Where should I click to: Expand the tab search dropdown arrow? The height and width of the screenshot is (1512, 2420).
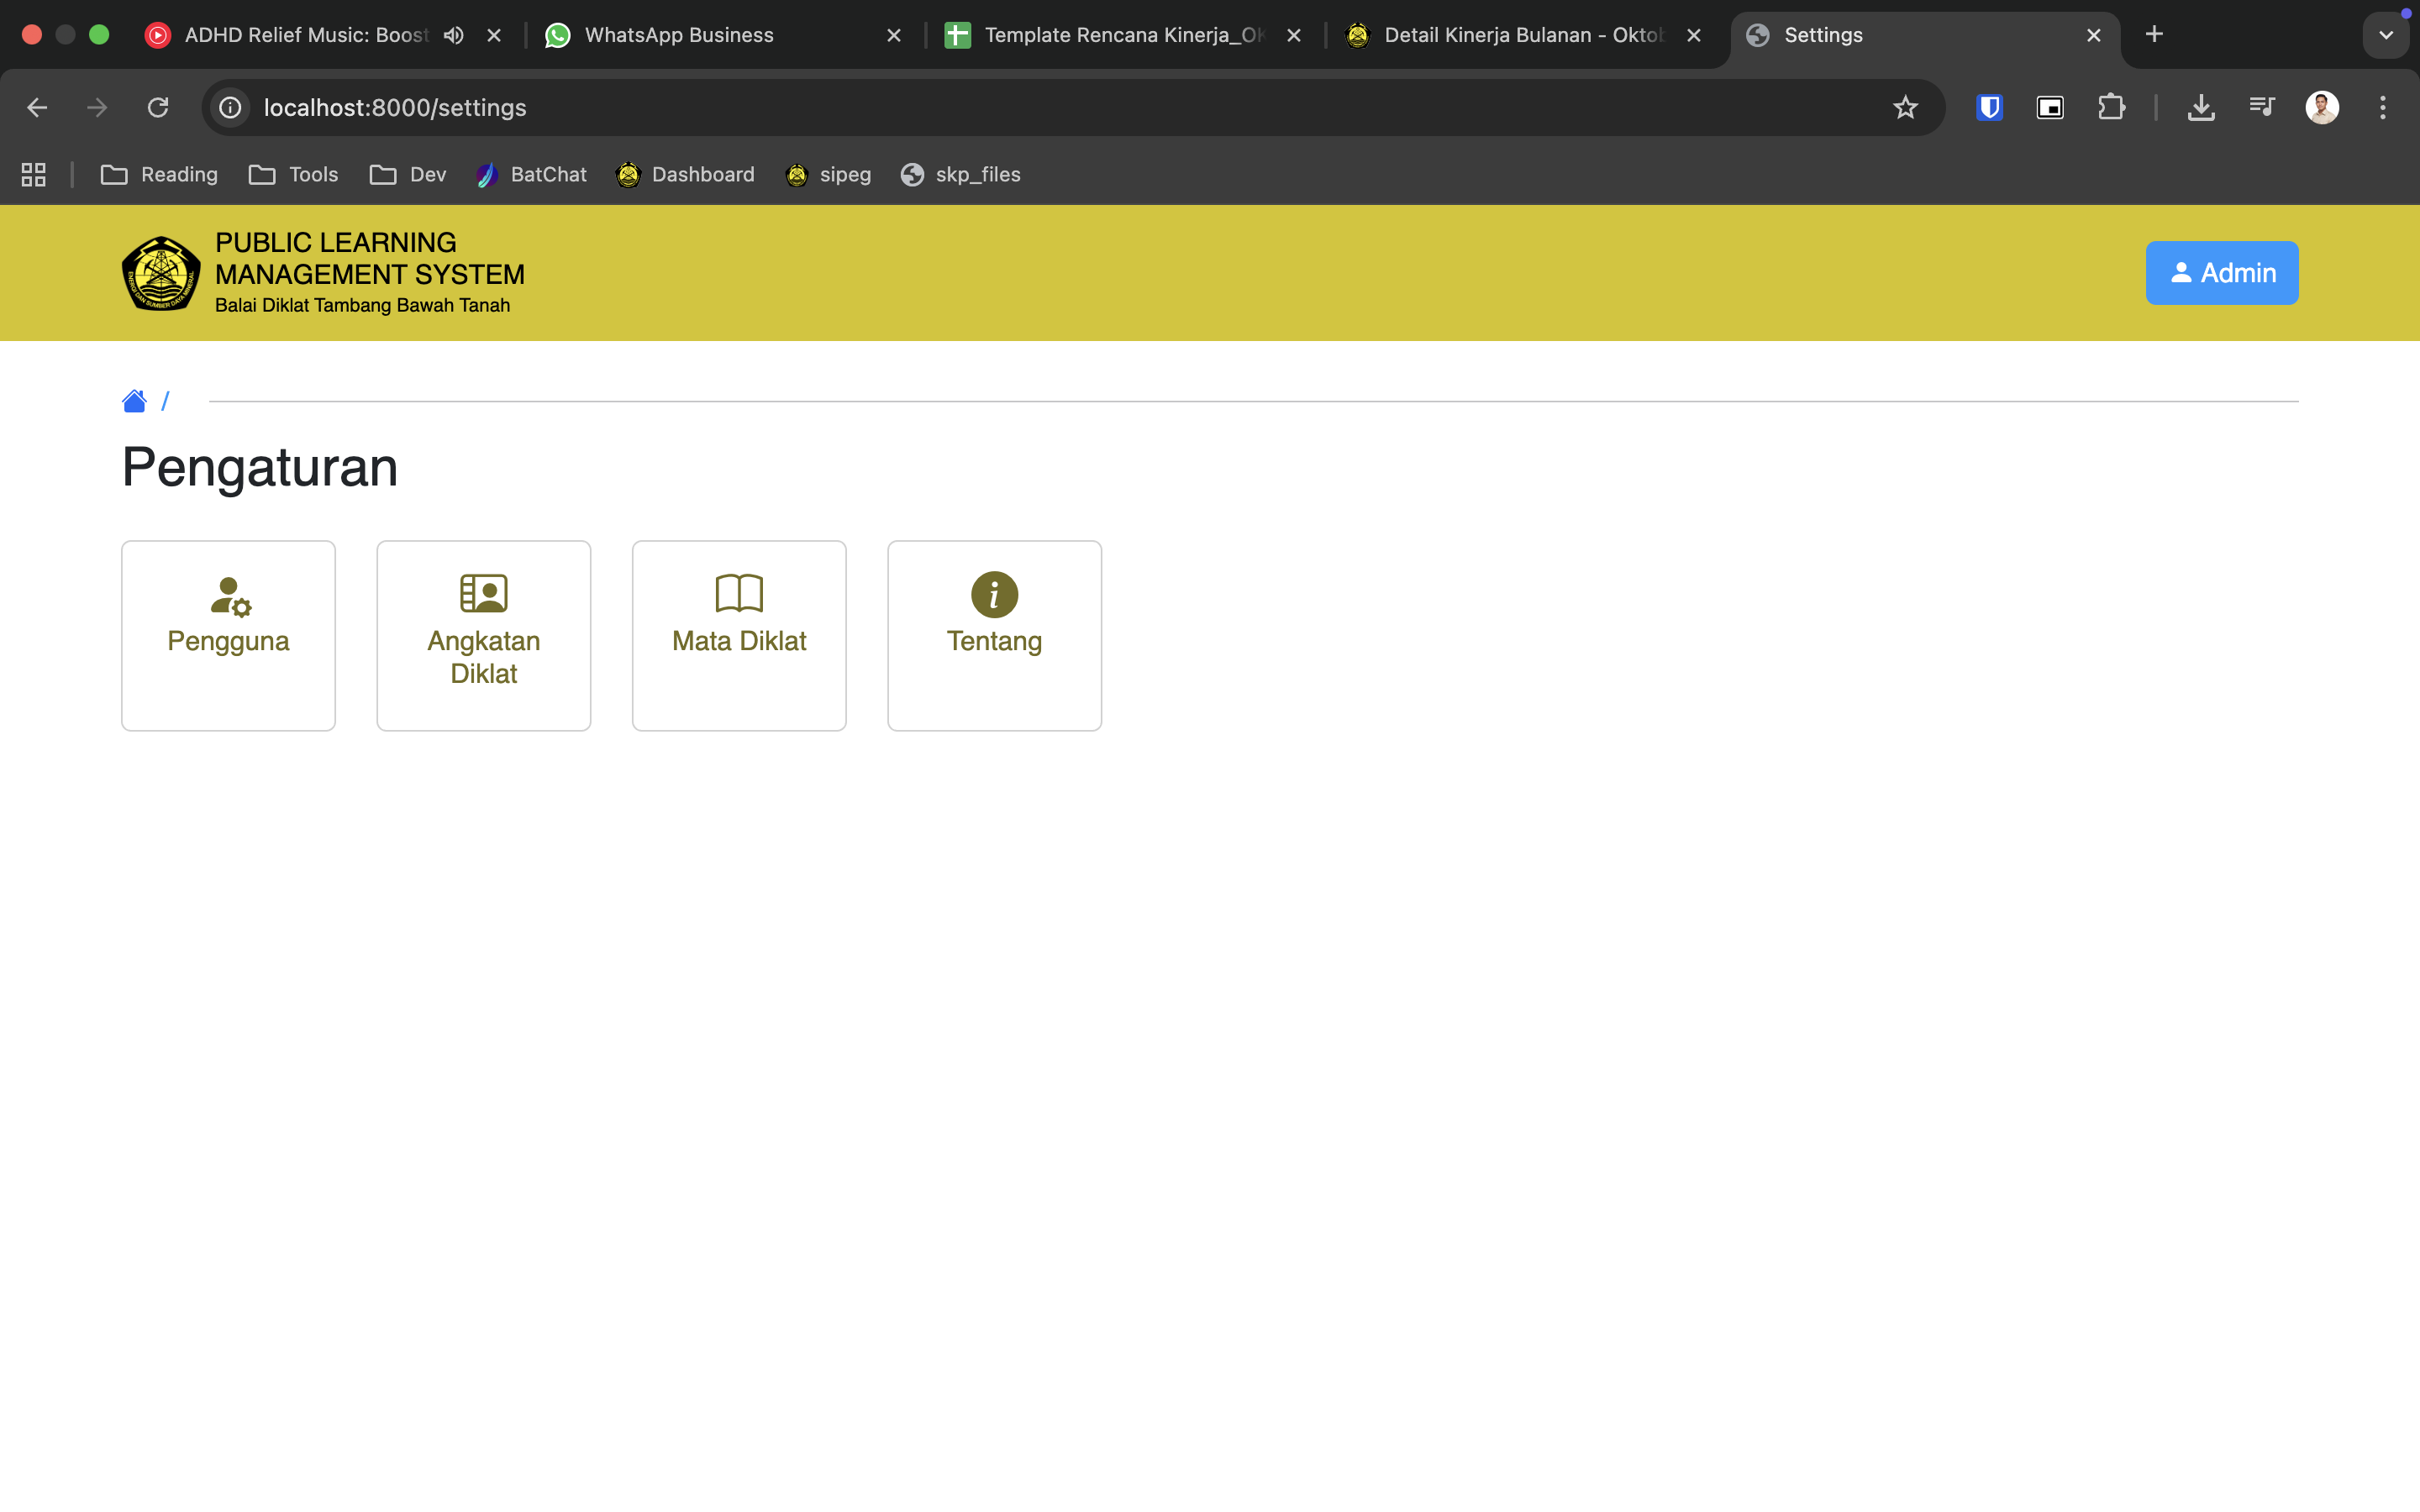[2385, 35]
